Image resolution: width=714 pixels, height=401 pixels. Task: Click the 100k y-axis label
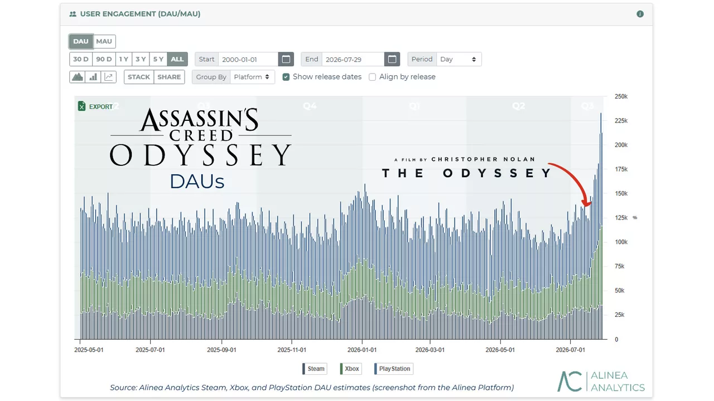point(621,242)
